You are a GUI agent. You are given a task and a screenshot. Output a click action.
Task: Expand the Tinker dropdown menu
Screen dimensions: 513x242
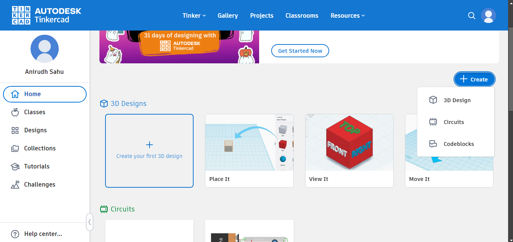tap(194, 15)
